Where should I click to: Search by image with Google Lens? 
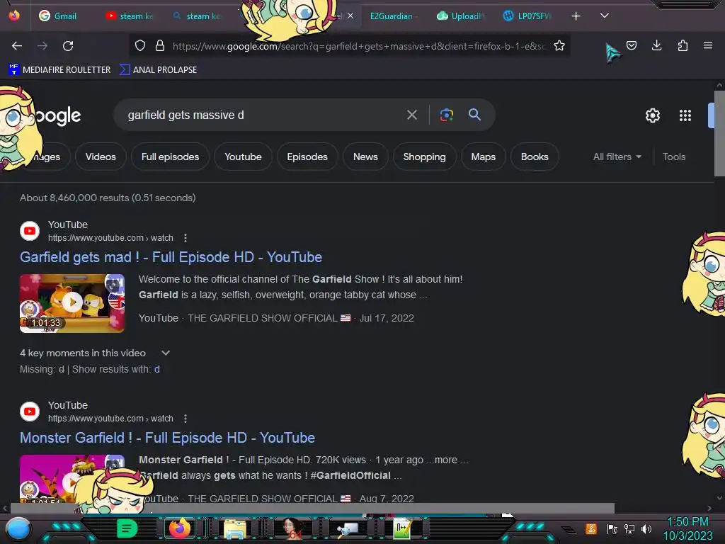click(446, 115)
